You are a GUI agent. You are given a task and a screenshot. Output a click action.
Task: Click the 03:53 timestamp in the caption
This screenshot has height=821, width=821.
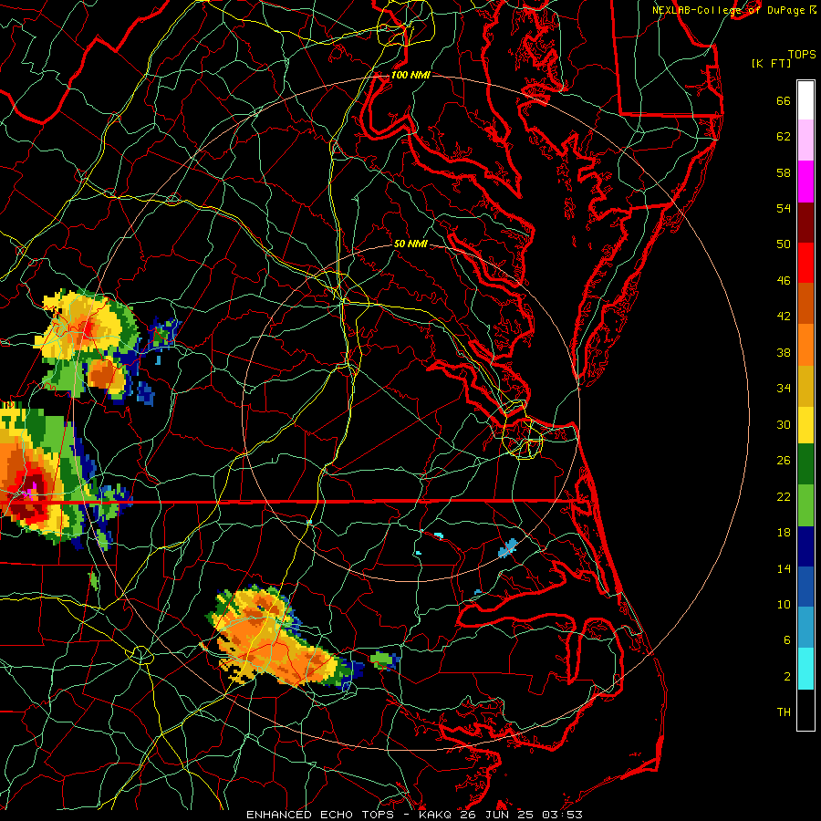click(562, 815)
